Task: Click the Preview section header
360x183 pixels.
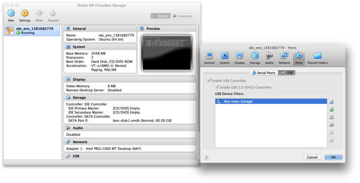Action: coord(166,29)
